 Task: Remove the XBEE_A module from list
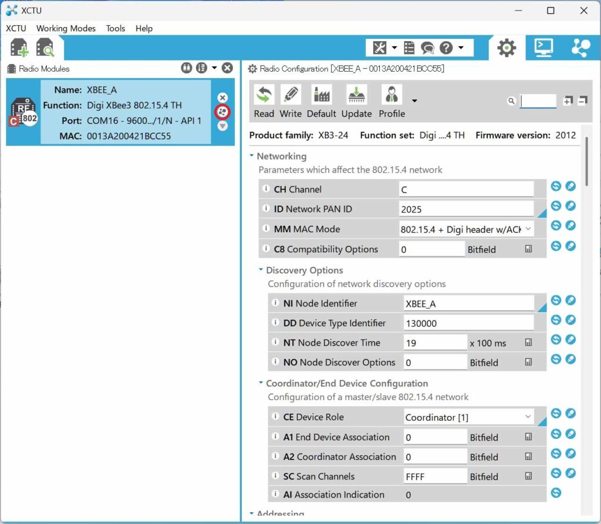coord(222,98)
